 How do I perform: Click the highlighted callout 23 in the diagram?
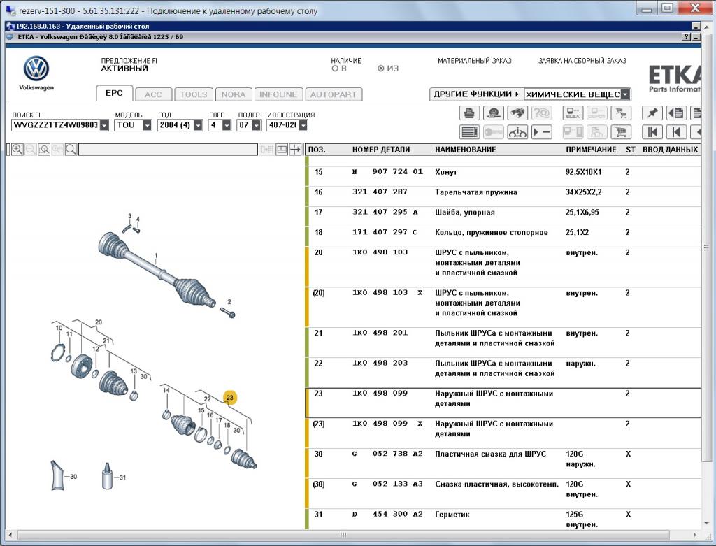[229, 398]
